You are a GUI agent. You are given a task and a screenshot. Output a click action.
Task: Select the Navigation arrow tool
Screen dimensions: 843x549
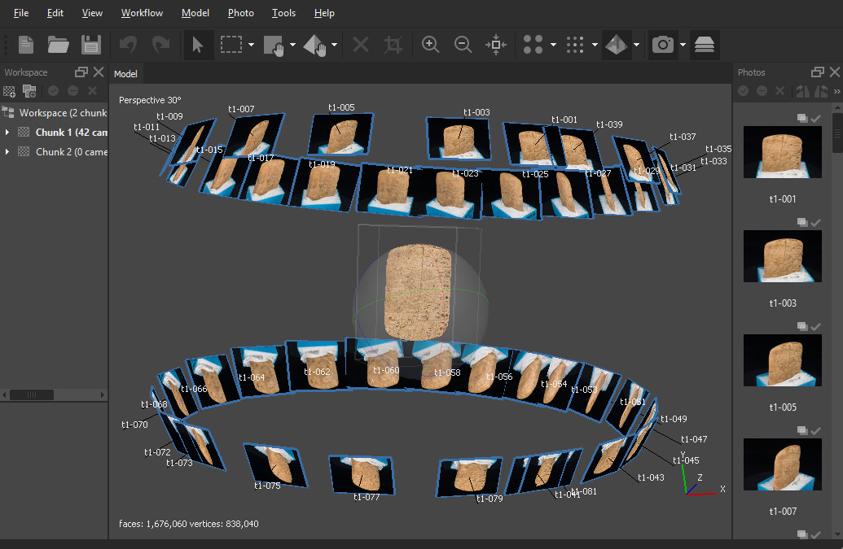tap(198, 45)
